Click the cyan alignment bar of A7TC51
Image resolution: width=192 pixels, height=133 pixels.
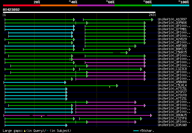(36, 89)
